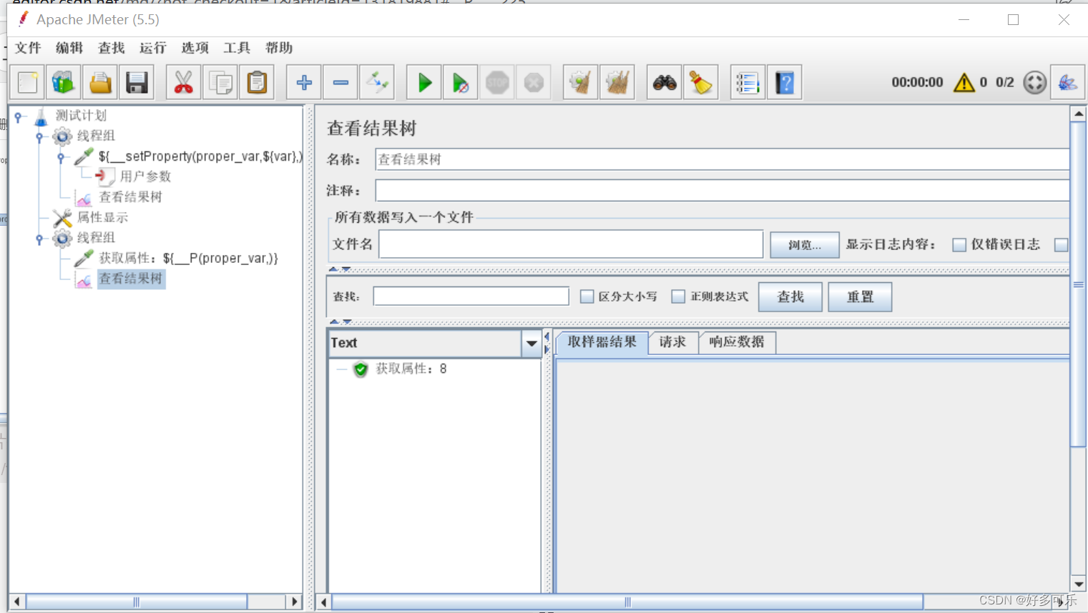Open the 查找 menu
This screenshot has height=613, width=1088.
[111, 48]
